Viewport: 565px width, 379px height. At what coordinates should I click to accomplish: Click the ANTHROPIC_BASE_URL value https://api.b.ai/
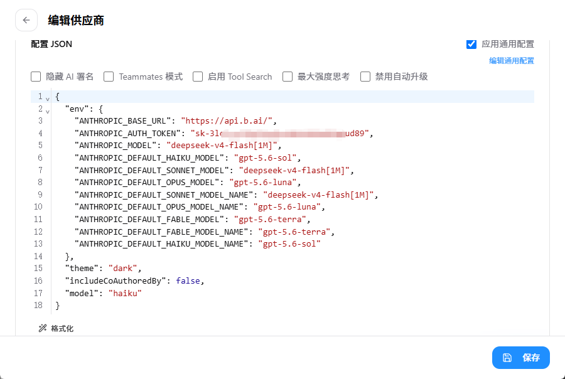click(x=227, y=120)
